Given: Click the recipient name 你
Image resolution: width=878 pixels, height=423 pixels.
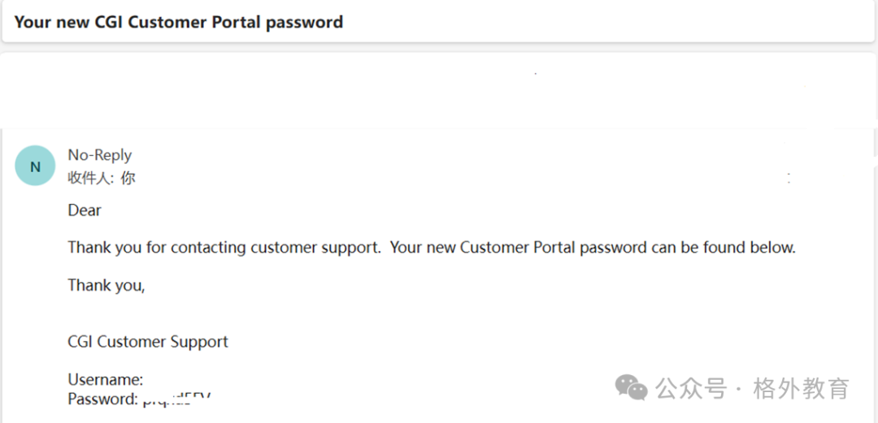Looking at the screenshot, I should [x=128, y=178].
